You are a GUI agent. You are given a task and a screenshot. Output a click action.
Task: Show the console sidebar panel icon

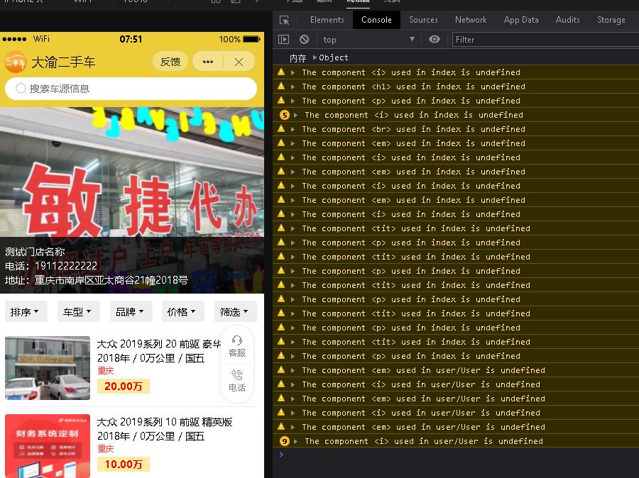284,40
